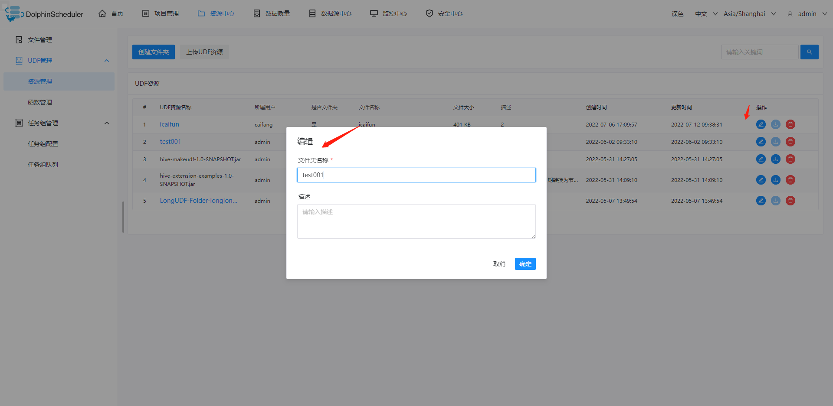
Task: Click the 文件夹名称 input containing test001
Action: pyautogui.click(x=416, y=175)
